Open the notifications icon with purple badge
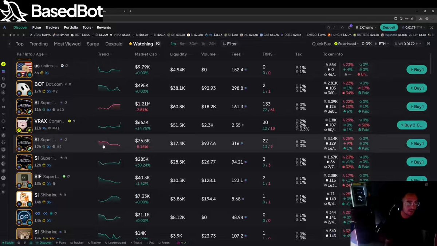 [x=349, y=27]
